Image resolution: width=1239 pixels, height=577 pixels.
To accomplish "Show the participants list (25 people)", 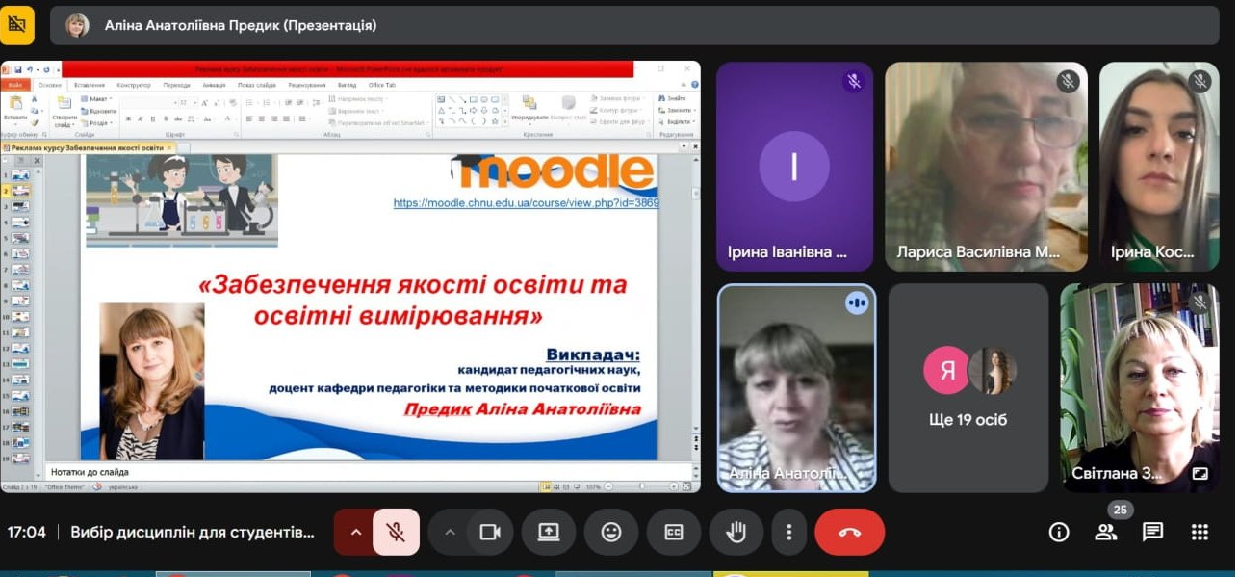I will (x=1106, y=532).
